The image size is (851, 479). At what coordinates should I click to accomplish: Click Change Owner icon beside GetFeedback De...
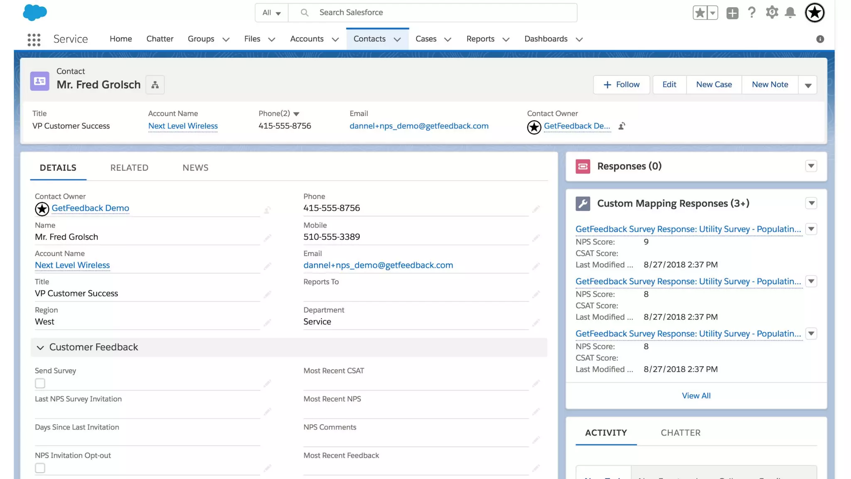[x=622, y=126]
